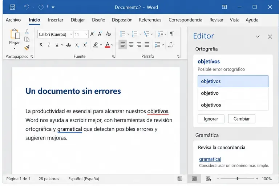Screen dimensions: 279x186
Task: Switch to Read Mode view in status bar
Action: (x=180, y=178)
